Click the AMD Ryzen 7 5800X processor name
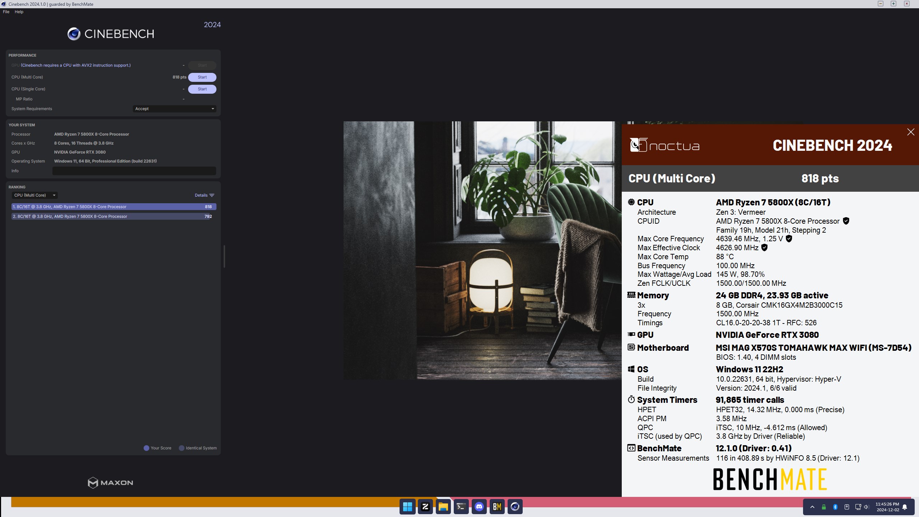This screenshot has height=517, width=919. 92,134
